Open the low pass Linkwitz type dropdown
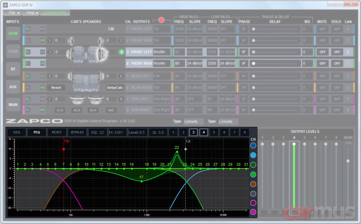This screenshot has width=361, height=224. 228,121
